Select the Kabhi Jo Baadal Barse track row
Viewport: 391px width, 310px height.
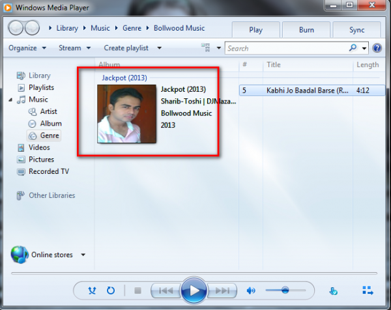click(312, 91)
